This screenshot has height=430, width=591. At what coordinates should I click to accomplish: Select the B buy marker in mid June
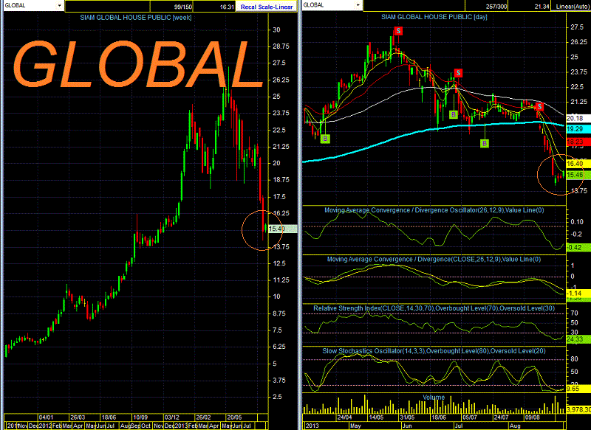[x=454, y=114]
